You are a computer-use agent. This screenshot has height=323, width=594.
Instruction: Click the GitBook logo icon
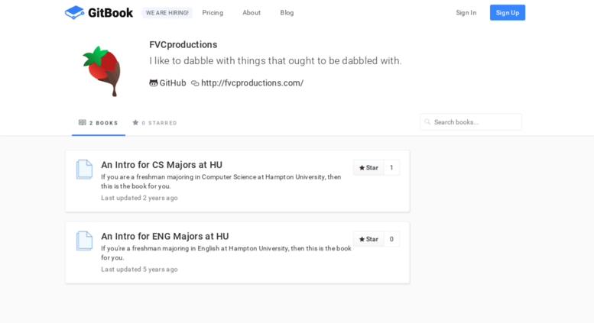point(75,12)
